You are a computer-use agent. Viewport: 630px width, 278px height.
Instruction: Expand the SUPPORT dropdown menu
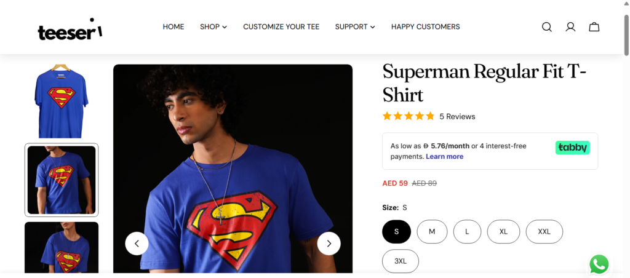tap(354, 27)
